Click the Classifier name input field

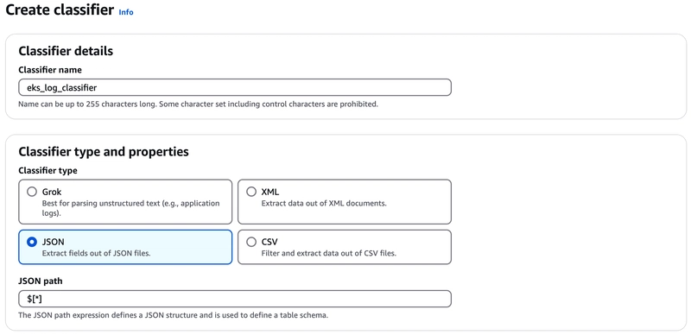tap(235, 87)
